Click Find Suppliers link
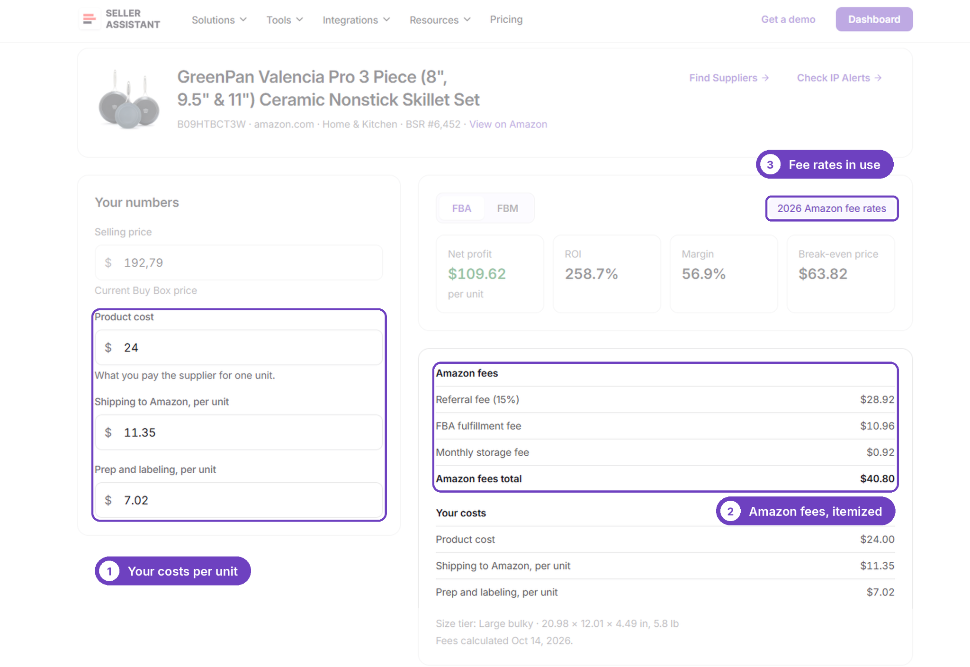970x667 pixels. click(x=729, y=78)
